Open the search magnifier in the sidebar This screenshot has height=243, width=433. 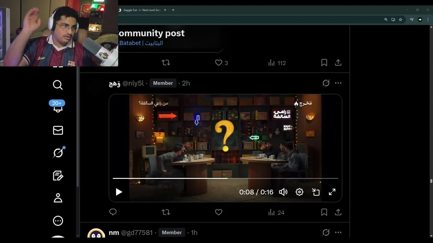[x=58, y=85]
